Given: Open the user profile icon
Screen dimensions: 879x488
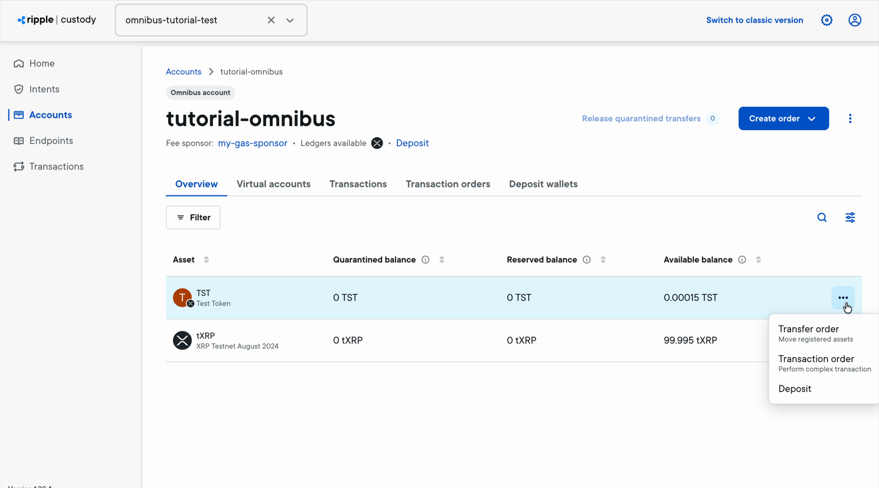Looking at the screenshot, I should pyautogui.click(x=854, y=20).
